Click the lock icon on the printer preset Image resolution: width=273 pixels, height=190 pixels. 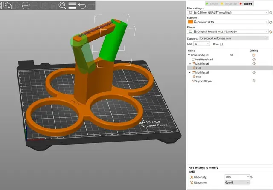click(195, 31)
